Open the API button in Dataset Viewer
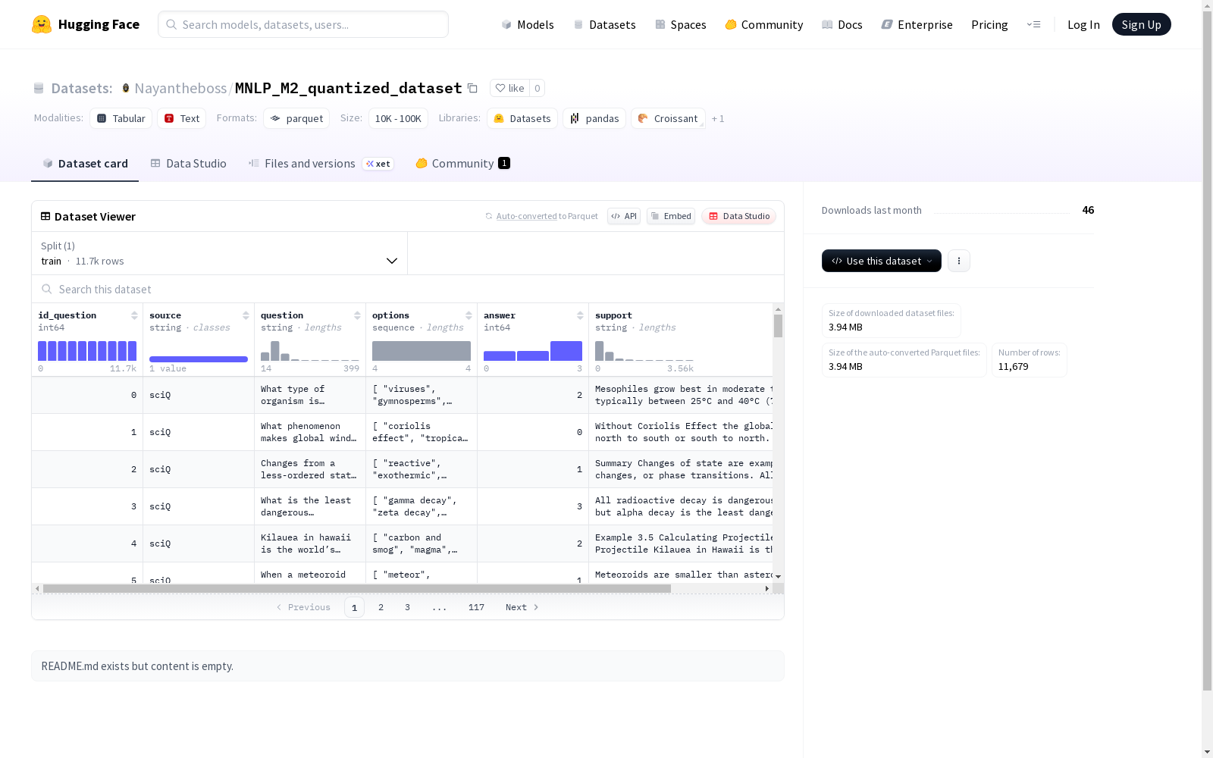This screenshot has height=758, width=1213. pos(624,216)
